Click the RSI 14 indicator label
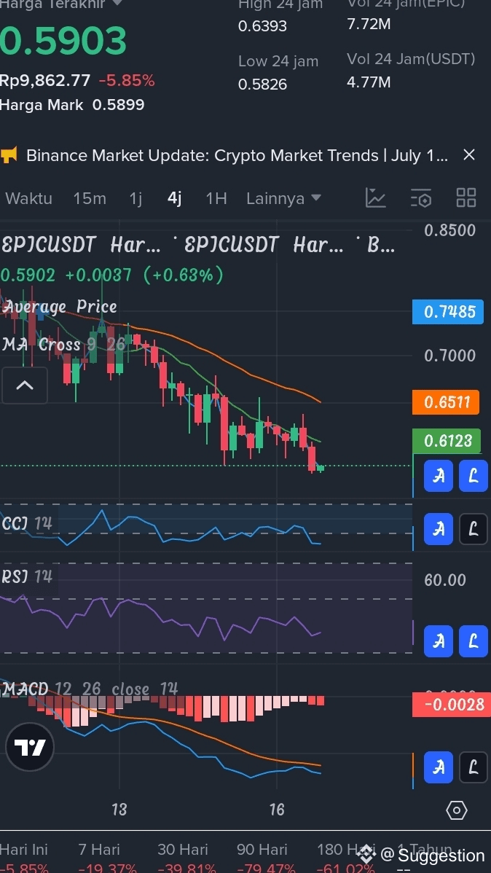The height and width of the screenshot is (873, 491). (x=27, y=576)
